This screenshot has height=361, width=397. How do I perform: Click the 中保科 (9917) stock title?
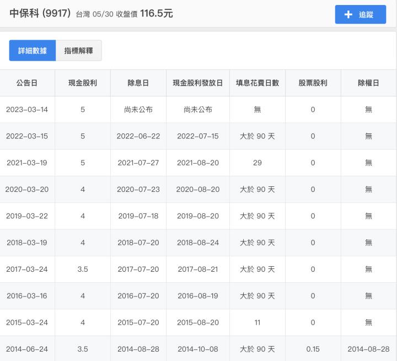click(x=40, y=14)
